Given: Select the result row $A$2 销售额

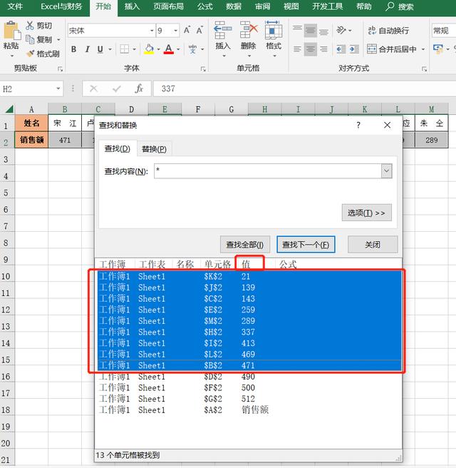Looking at the screenshot, I should [x=250, y=409].
